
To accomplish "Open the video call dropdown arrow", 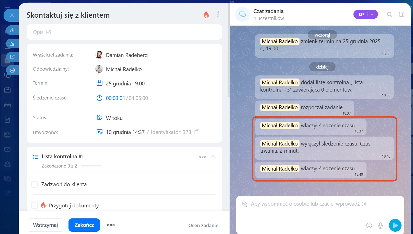I will point(372,14).
